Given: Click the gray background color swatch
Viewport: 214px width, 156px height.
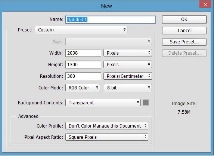Looking at the screenshot, I should [146, 103].
